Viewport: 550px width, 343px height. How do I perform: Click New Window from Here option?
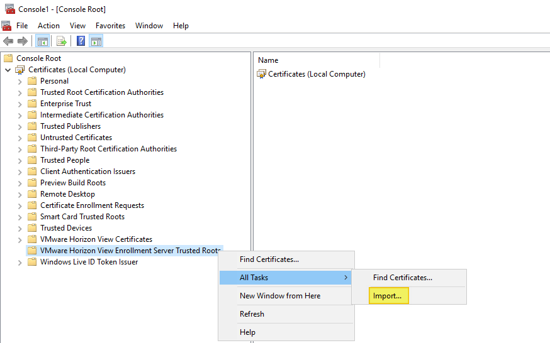(279, 296)
